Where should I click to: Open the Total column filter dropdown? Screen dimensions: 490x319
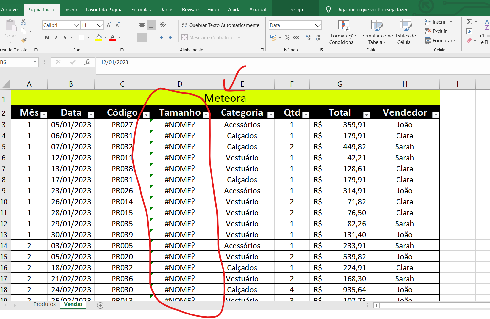(366, 115)
